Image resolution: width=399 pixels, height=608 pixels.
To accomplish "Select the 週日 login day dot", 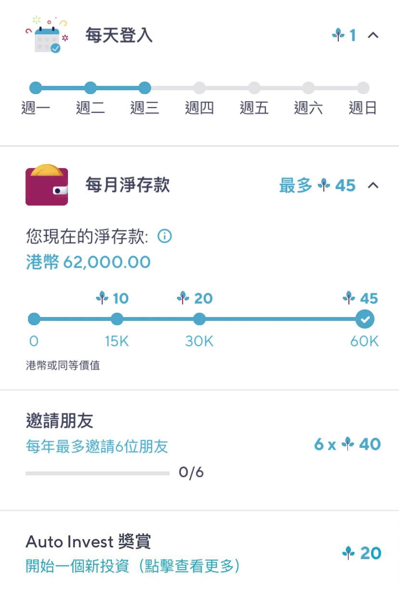I will click(363, 88).
